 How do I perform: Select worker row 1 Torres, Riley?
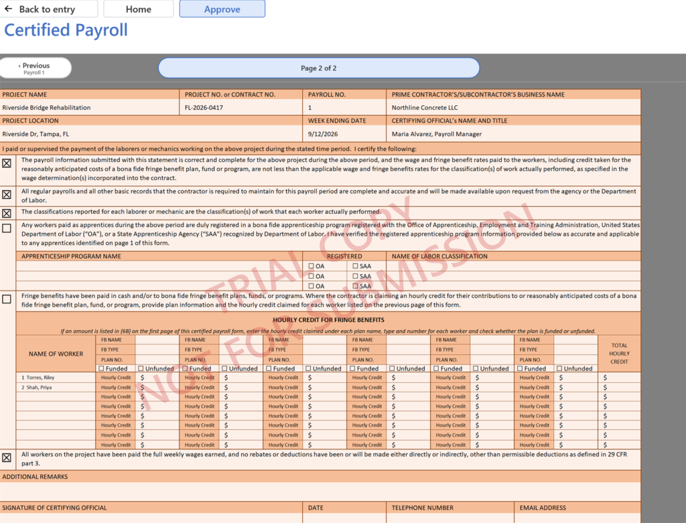[x=56, y=378]
